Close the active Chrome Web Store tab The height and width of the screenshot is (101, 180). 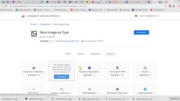pos(156,2)
